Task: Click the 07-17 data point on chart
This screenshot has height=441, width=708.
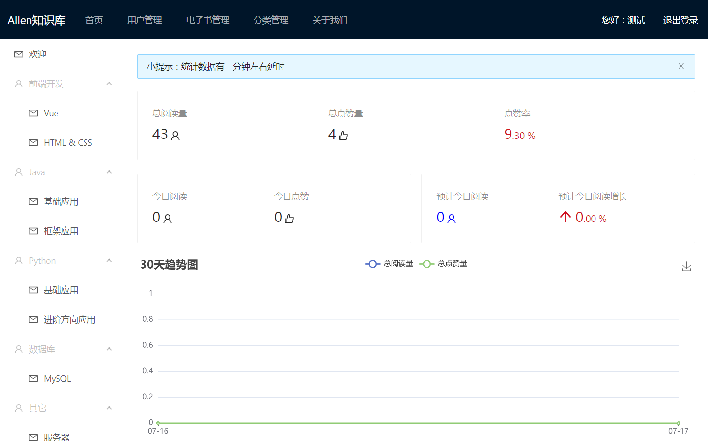Action: point(679,423)
